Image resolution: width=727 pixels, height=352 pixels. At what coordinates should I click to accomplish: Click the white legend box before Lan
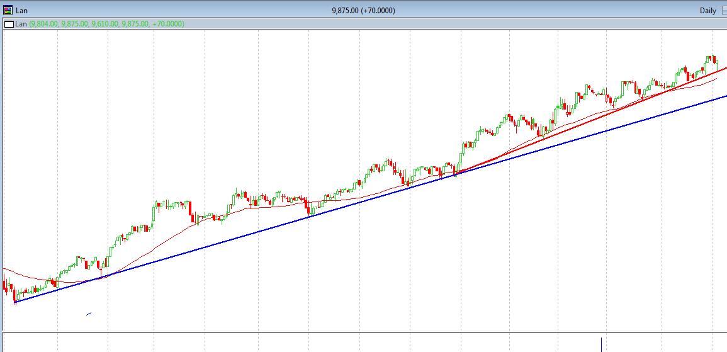9,24
